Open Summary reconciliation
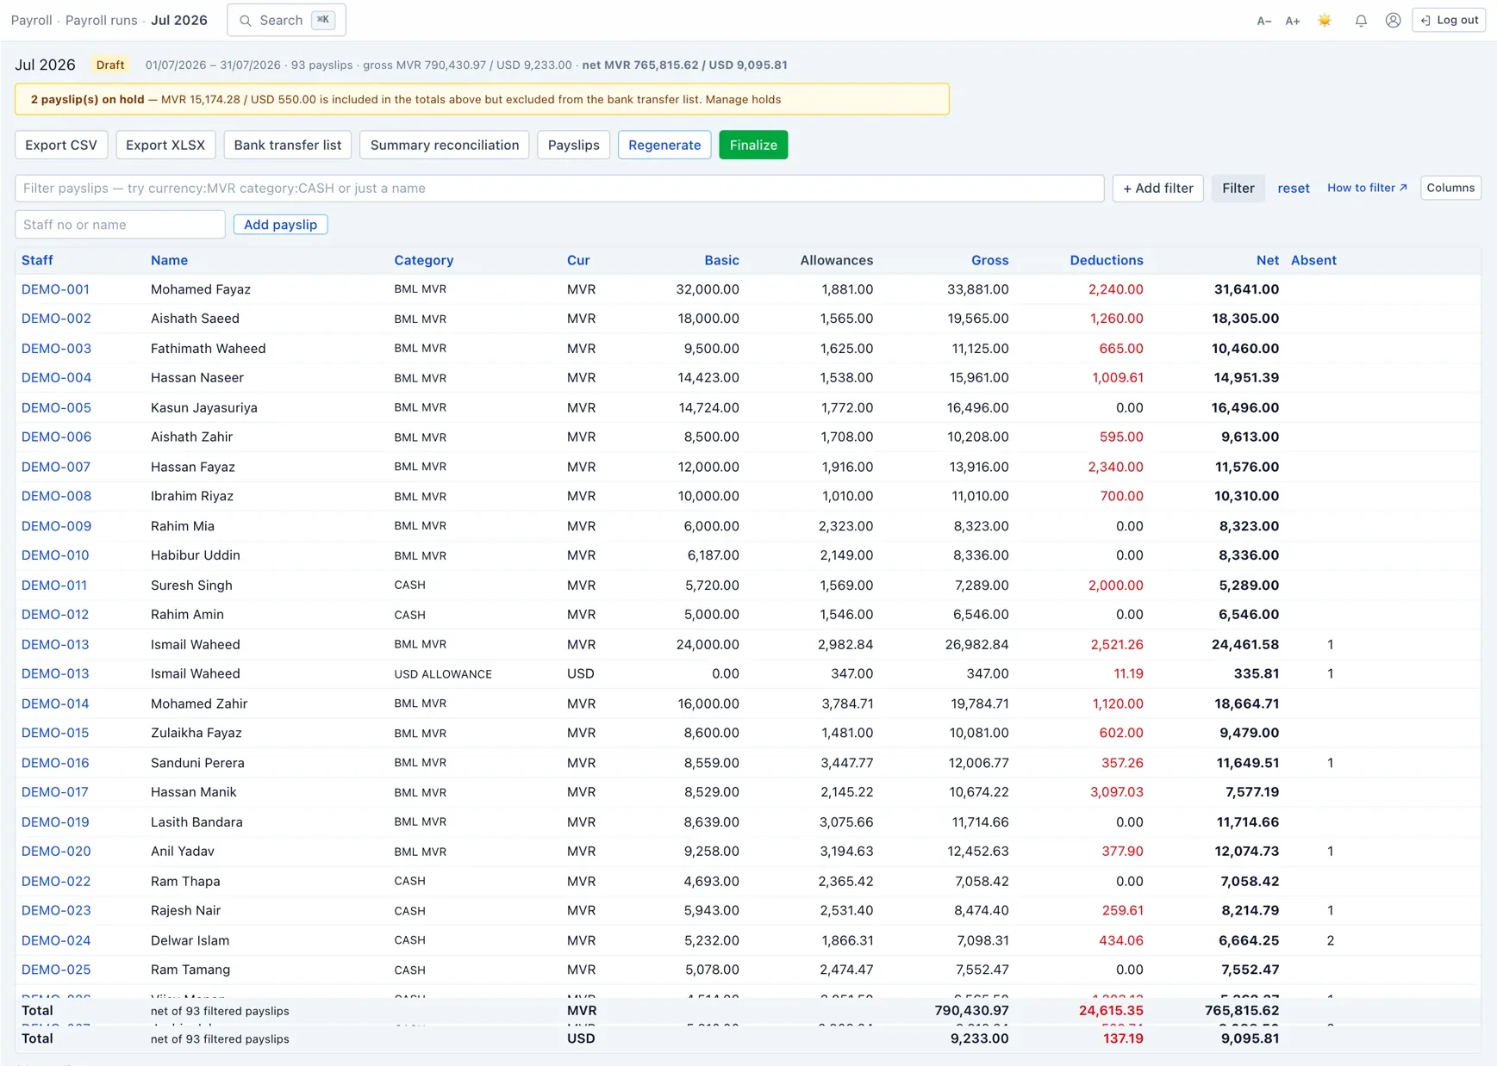Viewport: 1497px width, 1066px height. 445,145
